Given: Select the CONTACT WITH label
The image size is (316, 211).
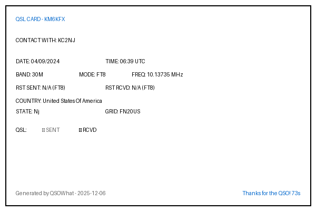Looking at the screenshot, I should [36, 40].
